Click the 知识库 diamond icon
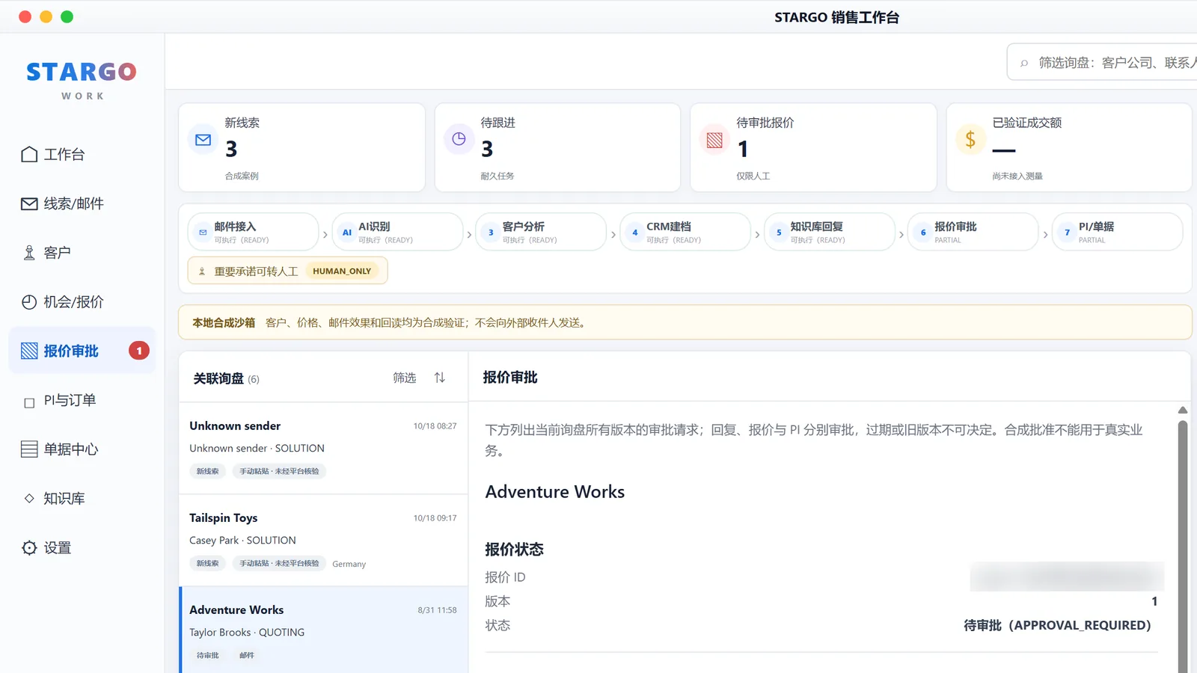The image size is (1197, 673). click(29, 498)
